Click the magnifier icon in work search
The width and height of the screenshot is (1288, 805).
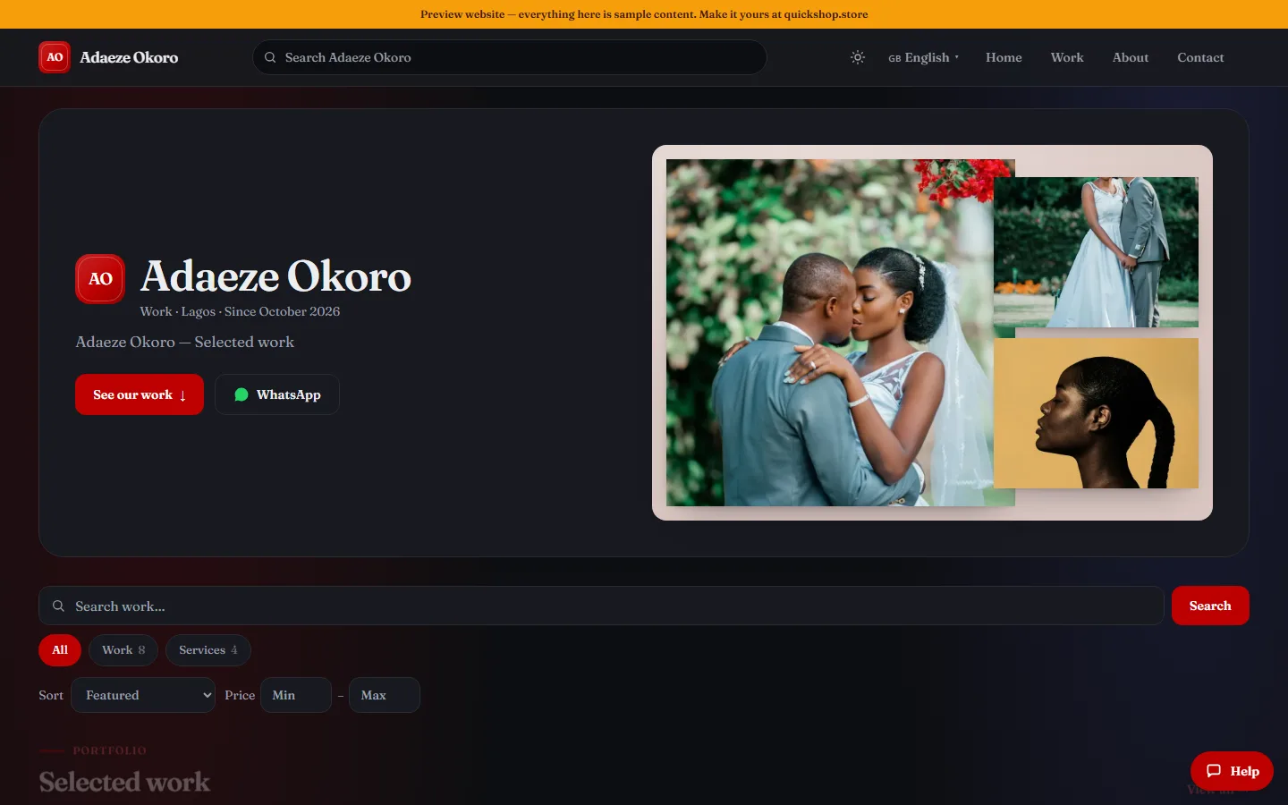coord(58,606)
